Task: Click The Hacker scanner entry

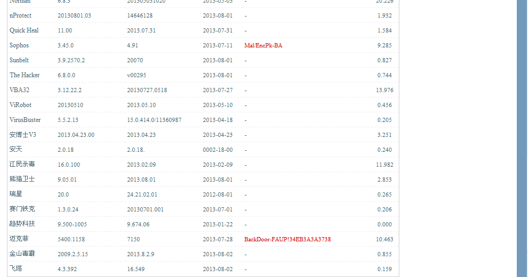Action: (x=25, y=75)
